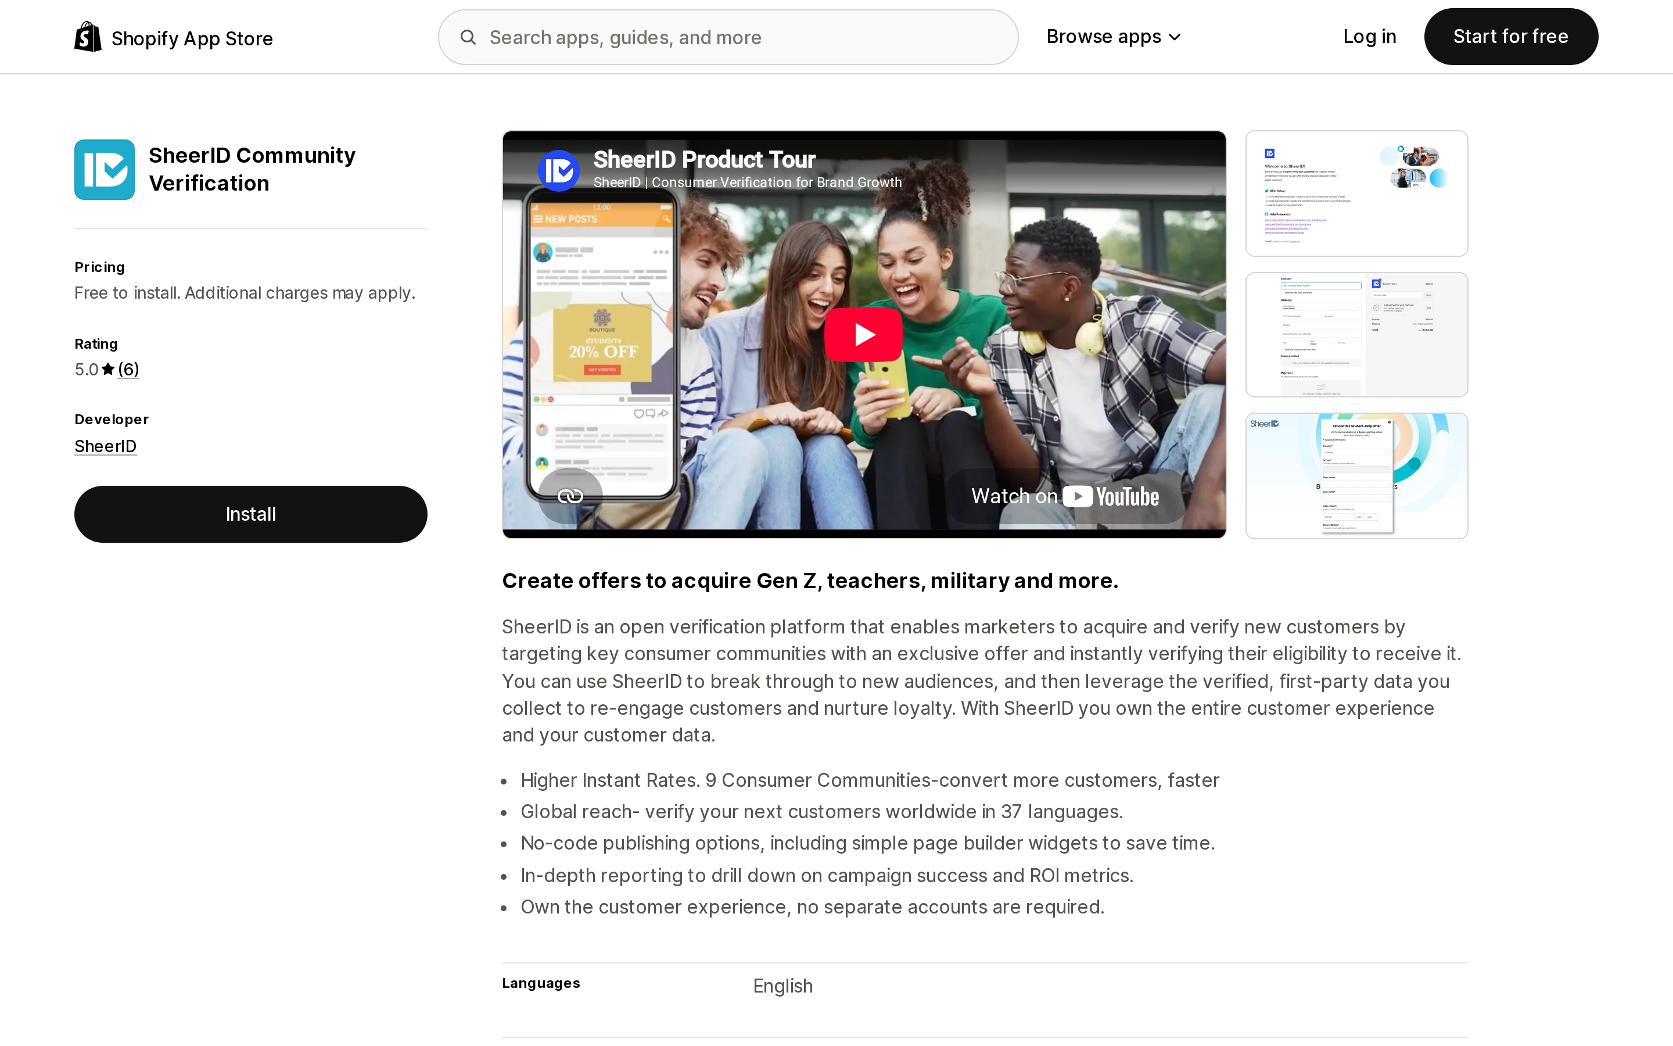
Task: Click the Log in link
Action: [1369, 37]
